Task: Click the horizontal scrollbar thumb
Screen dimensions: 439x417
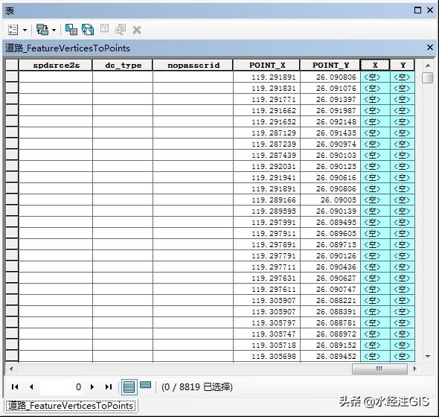Action: coord(379,369)
